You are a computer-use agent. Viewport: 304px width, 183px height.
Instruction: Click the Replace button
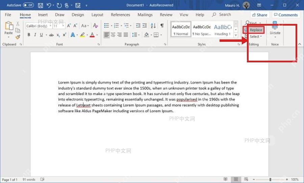pyautogui.click(x=254, y=30)
